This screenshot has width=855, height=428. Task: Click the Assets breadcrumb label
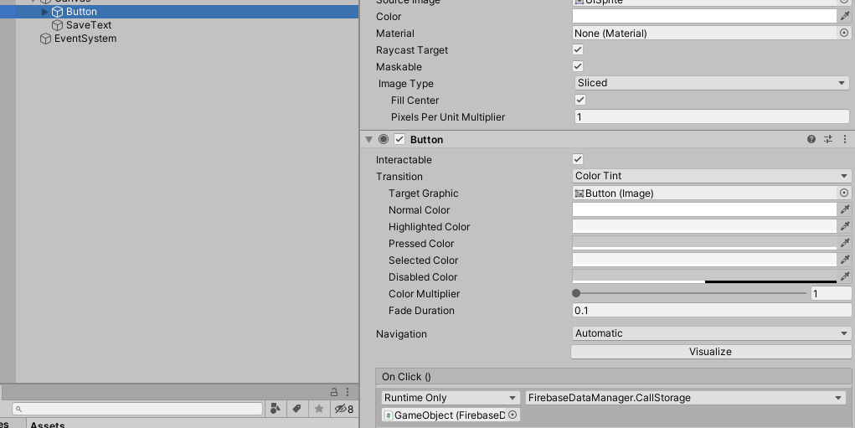click(x=48, y=425)
